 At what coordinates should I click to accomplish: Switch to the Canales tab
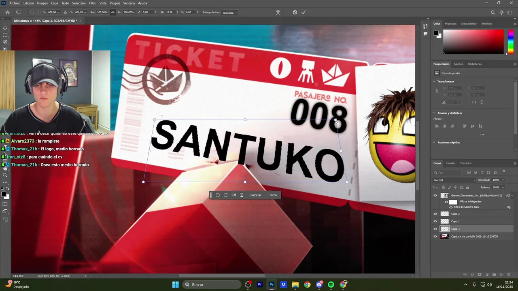[450, 163]
